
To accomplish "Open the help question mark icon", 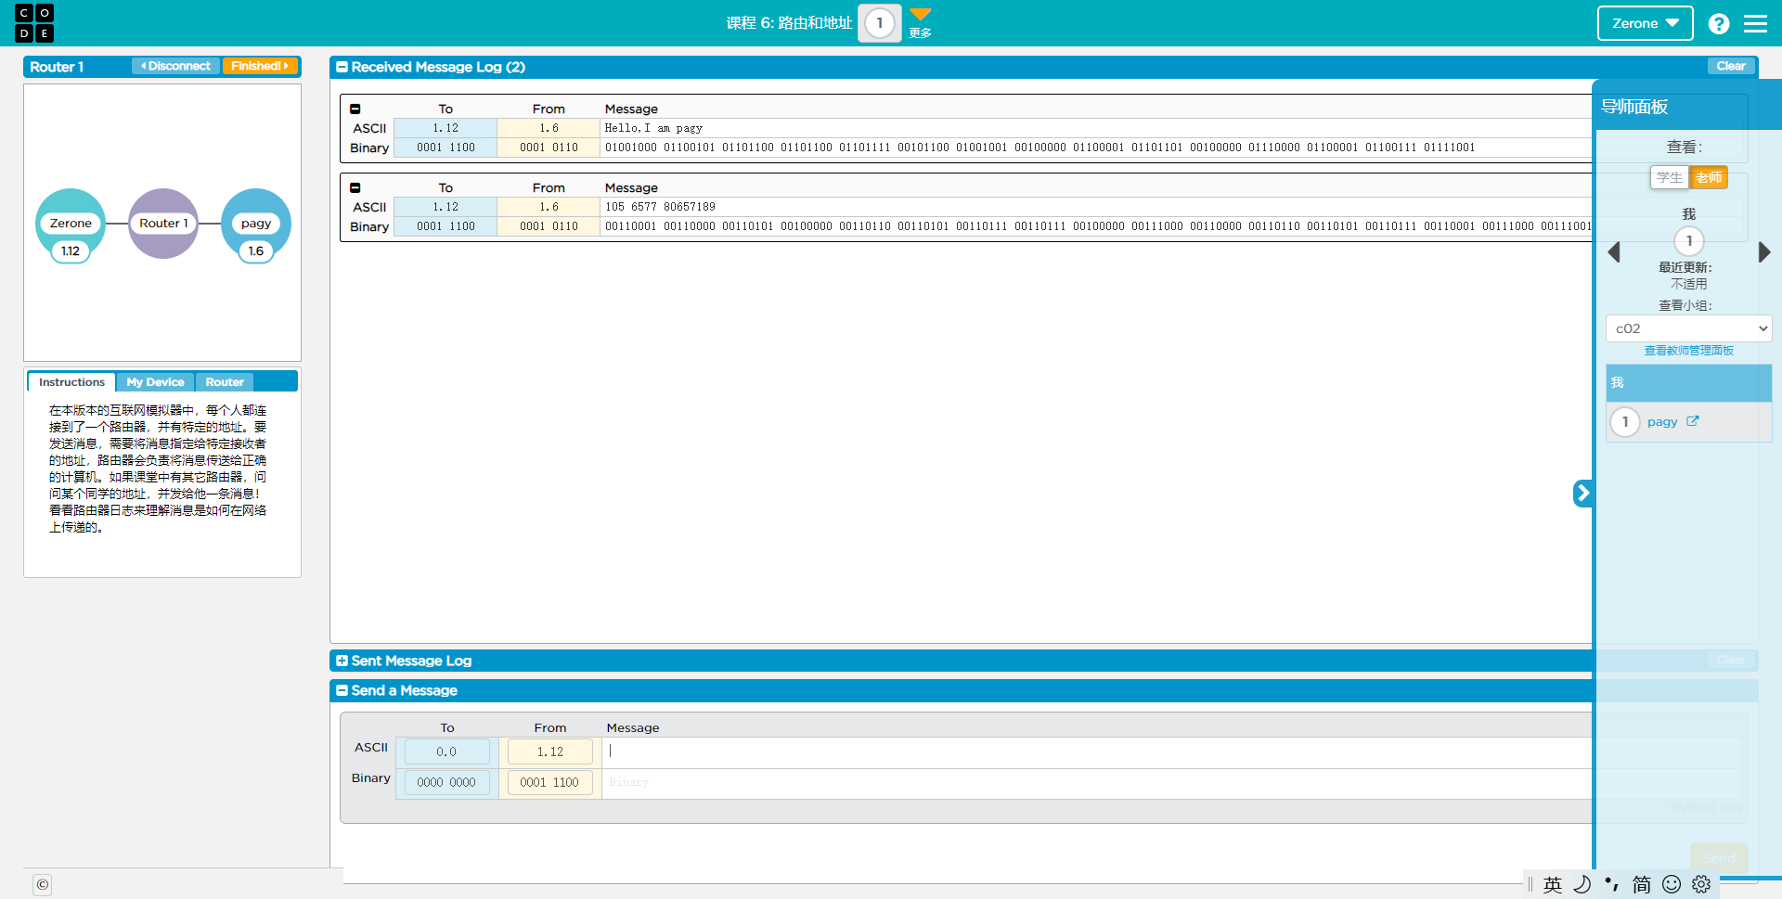I will (x=1719, y=23).
